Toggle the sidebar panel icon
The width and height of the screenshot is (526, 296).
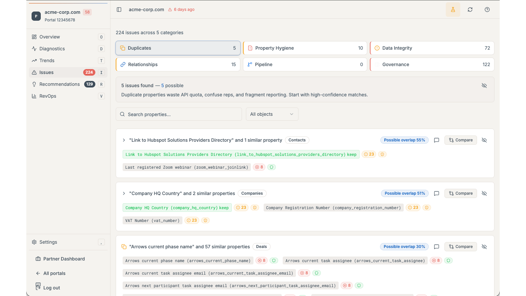pyautogui.click(x=119, y=10)
